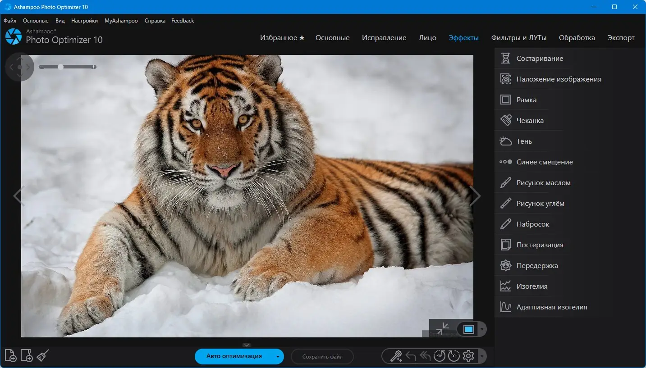This screenshot has width=646, height=368.
Task: Expand the Авто оптимизация dropdown arrow
Action: (x=278, y=357)
